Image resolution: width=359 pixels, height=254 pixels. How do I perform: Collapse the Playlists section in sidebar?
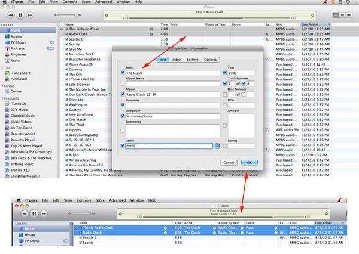[x=2, y=98]
